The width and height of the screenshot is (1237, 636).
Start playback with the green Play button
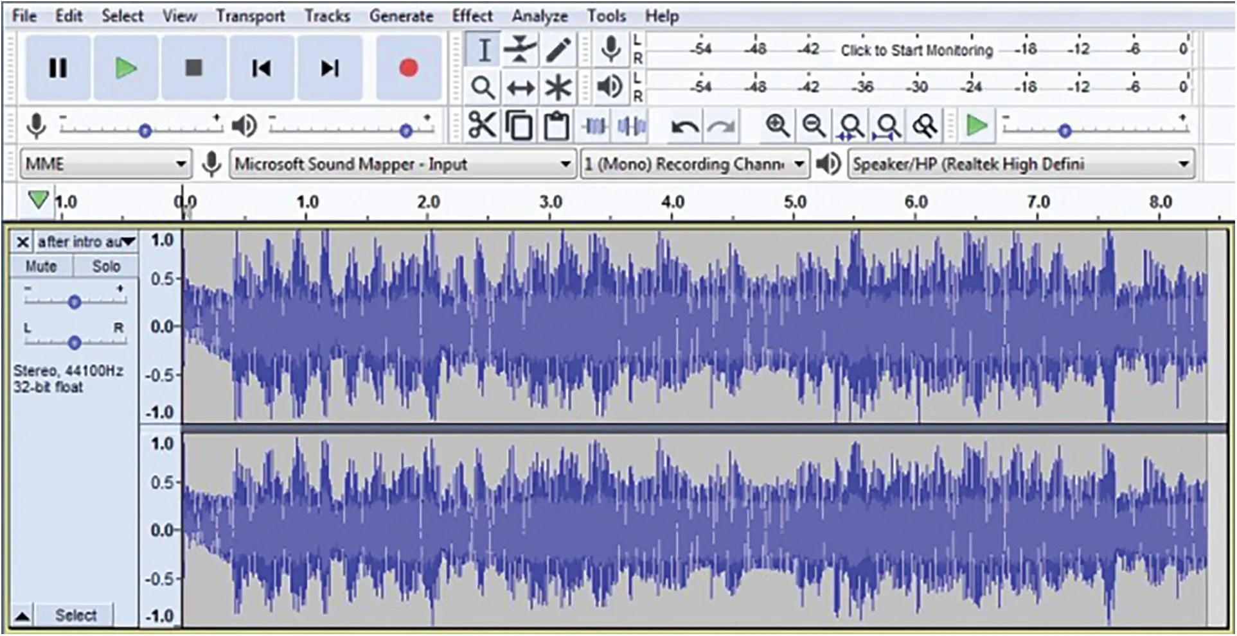(x=126, y=68)
